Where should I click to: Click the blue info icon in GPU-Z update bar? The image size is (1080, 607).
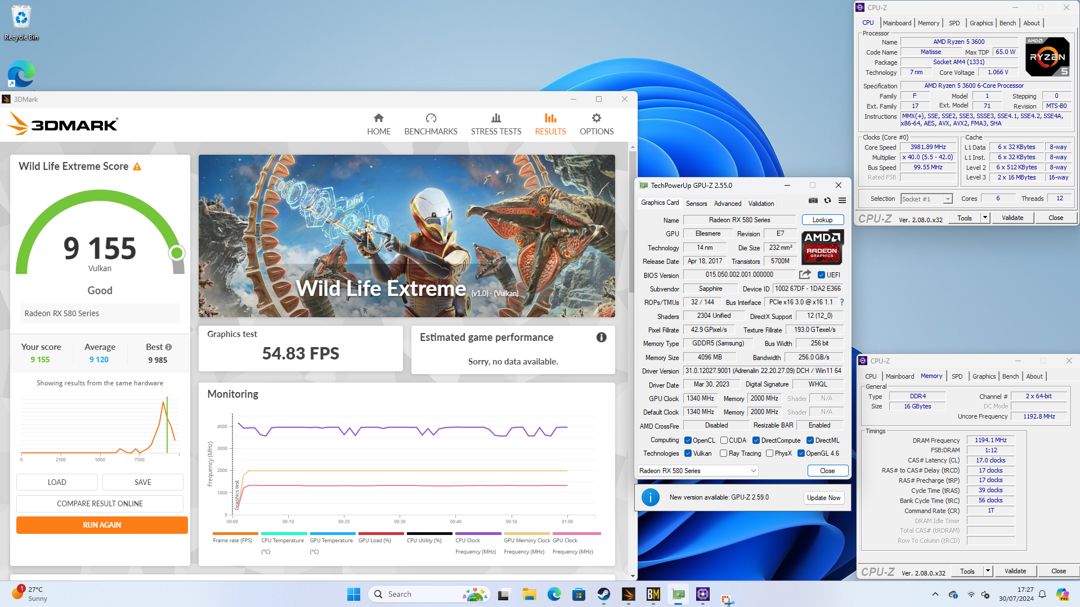pyautogui.click(x=650, y=497)
